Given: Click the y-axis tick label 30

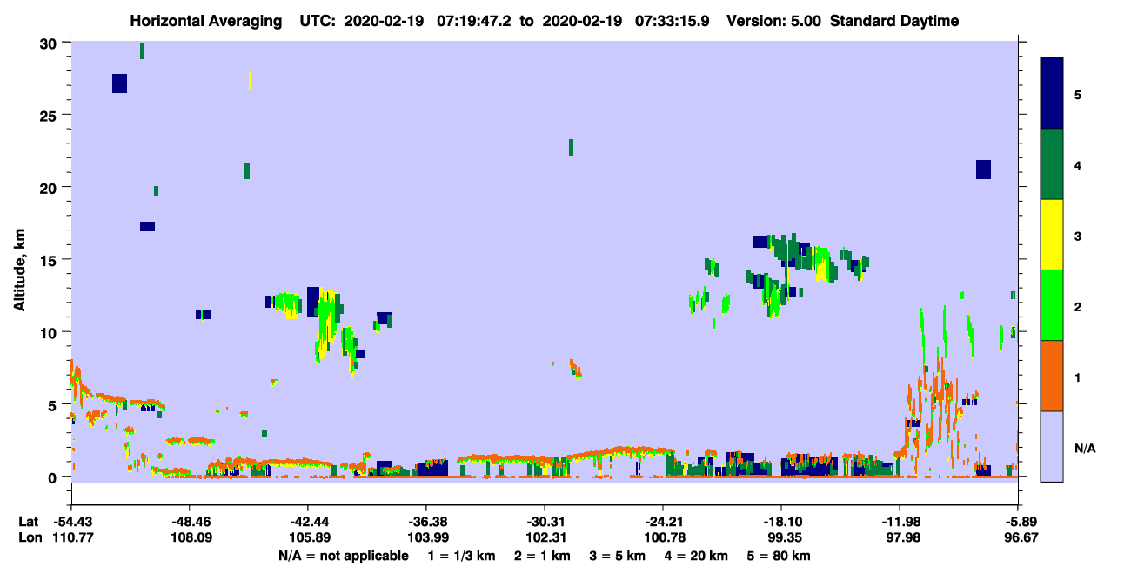Looking at the screenshot, I should (50, 43).
